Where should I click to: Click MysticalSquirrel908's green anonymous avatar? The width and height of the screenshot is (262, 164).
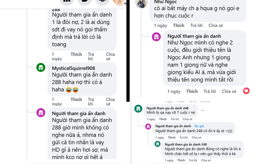pos(41,67)
